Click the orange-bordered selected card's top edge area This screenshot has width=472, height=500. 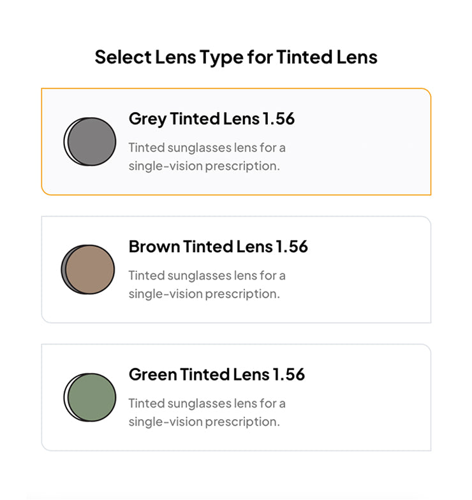[236, 90]
